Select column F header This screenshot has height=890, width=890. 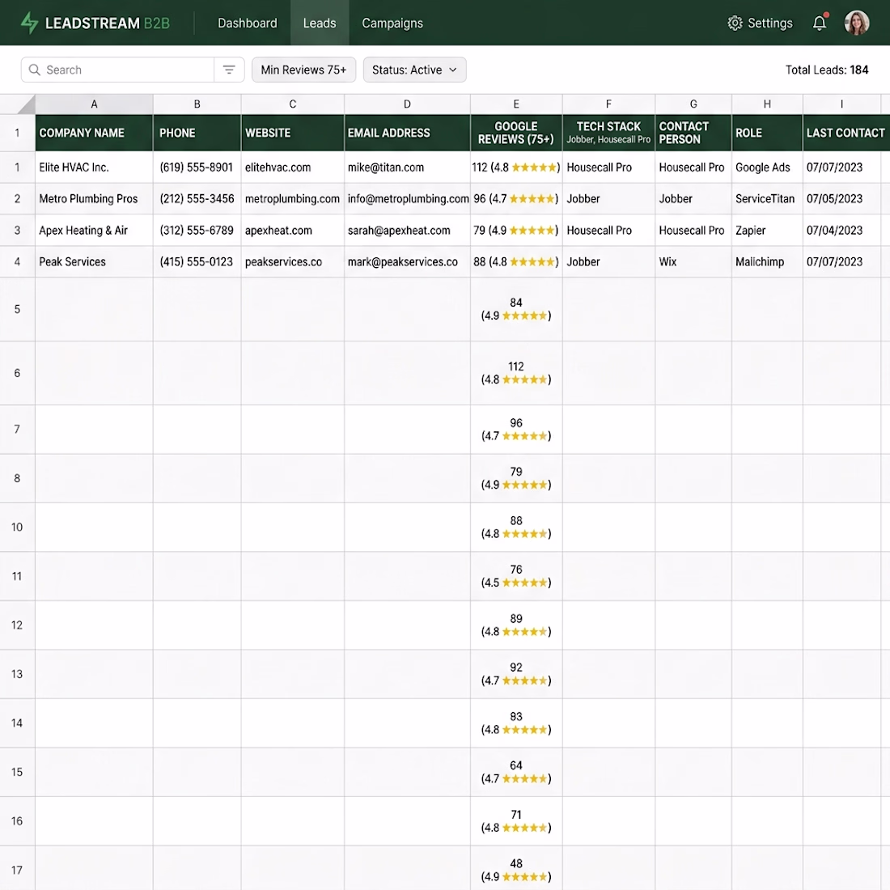click(608, 104)
